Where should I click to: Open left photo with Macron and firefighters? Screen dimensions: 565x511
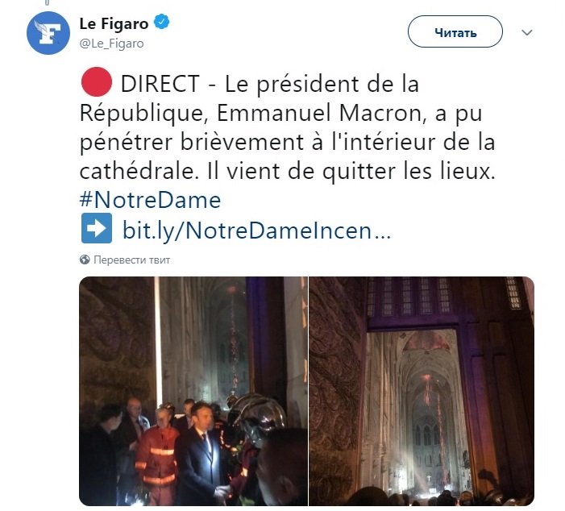193,391
